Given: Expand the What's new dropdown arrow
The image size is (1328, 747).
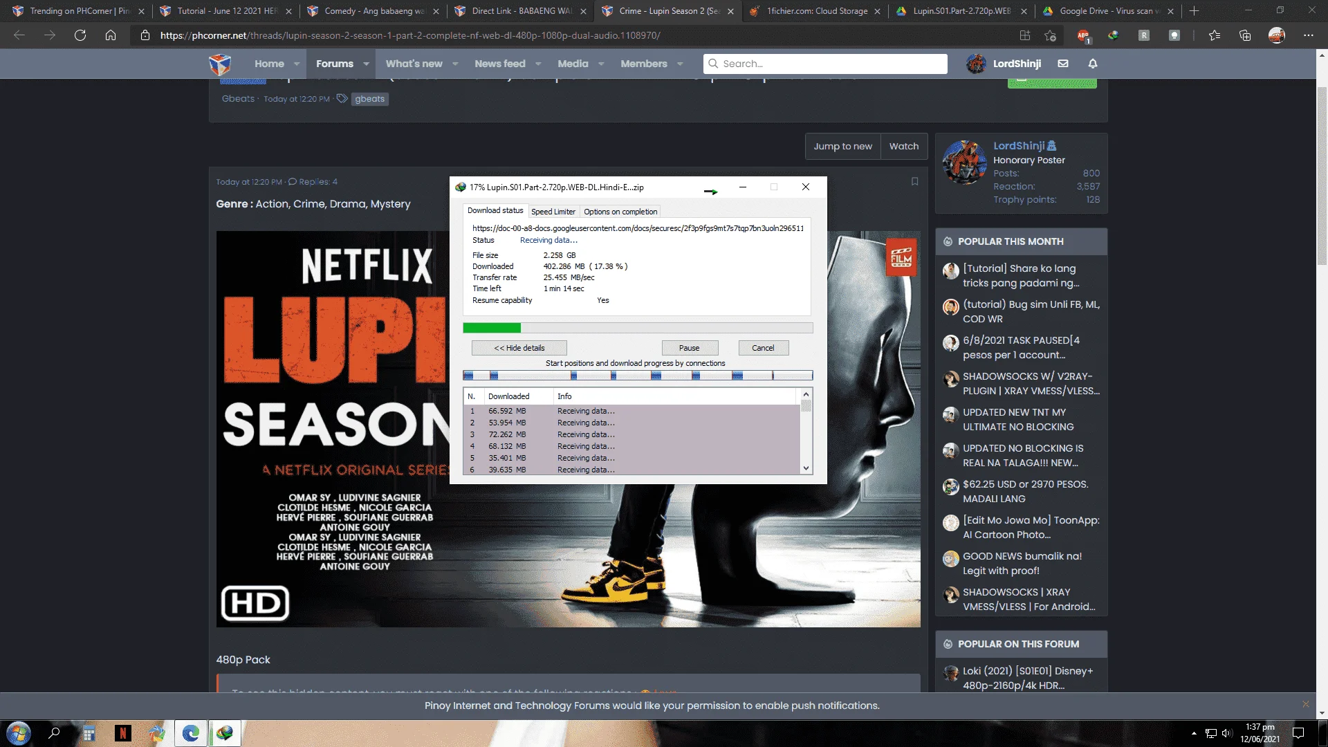Looking at the screenshot, I should click(x=455, y=64).
